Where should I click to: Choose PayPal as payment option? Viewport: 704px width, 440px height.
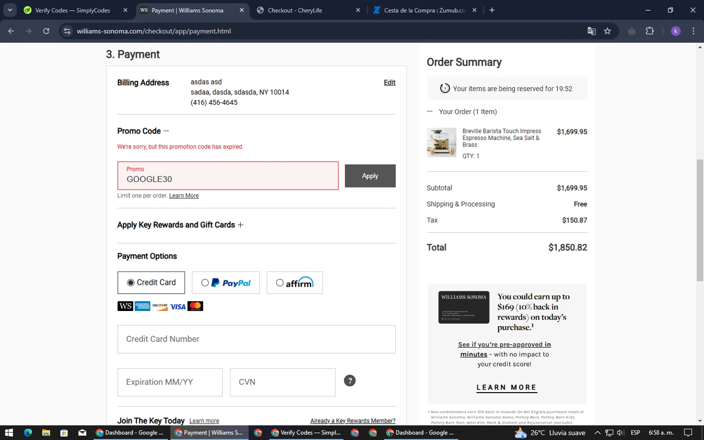tap(226, 283)
